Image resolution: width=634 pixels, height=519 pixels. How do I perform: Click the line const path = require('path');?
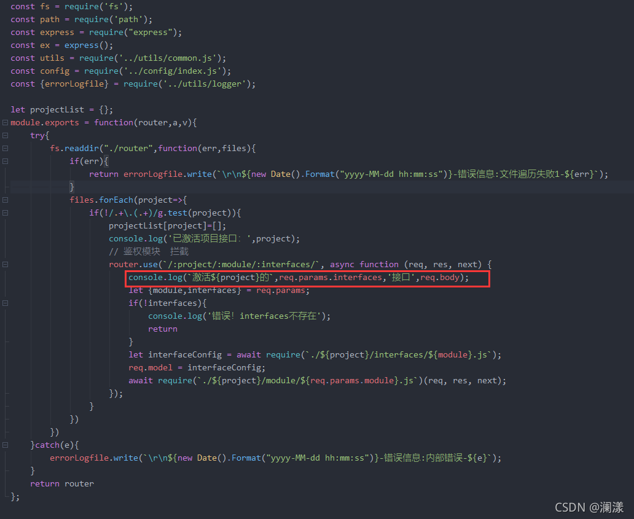pyautogui.click(x=81, y=20)
